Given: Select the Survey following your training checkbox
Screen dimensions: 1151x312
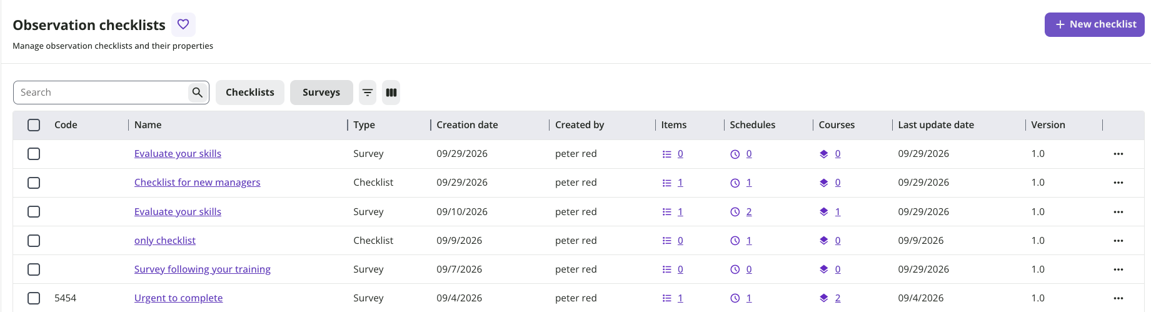Looking at the screenshot, I should (x=34, y=269).
